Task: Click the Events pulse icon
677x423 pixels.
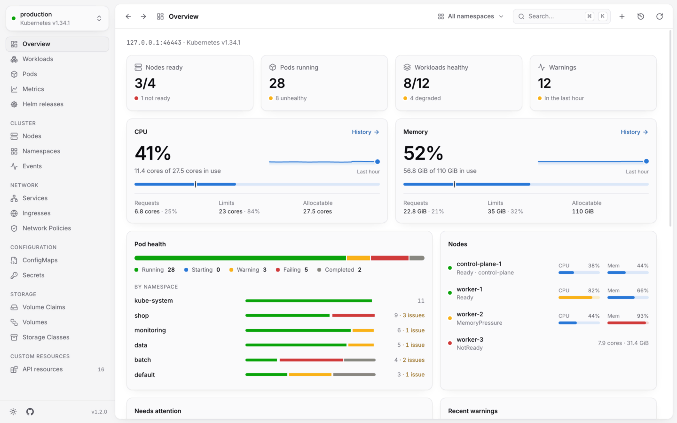Action: 14,166
